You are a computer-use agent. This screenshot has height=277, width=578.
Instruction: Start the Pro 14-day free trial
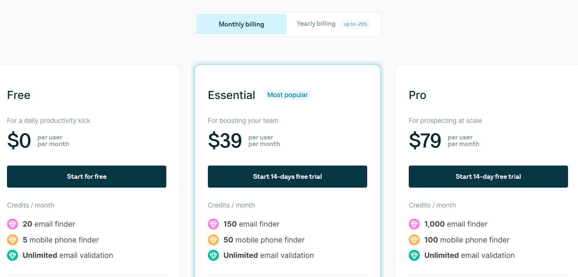click(x=488, y=177)
